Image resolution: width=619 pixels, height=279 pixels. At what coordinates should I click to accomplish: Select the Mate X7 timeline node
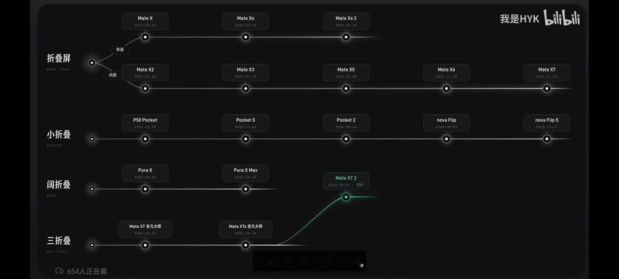547,88
